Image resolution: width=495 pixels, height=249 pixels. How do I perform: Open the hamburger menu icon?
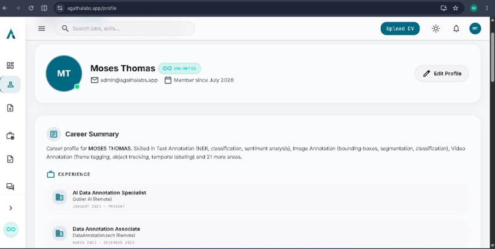pyautogui.click(x=42, y=28)
